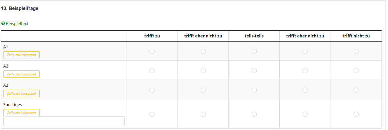
Task: Select 'trifft zu' for row A2
Action: pos(152,71)
